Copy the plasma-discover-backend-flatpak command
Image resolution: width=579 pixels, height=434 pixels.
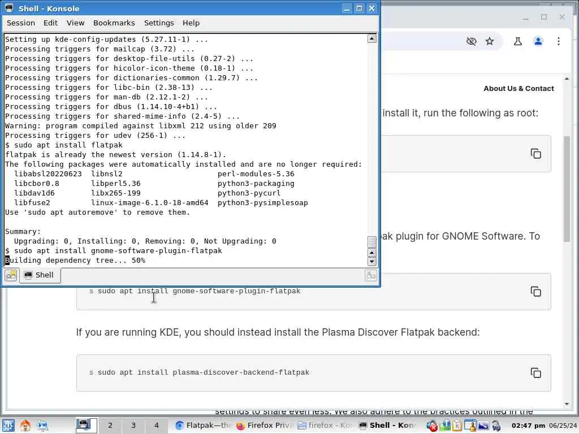tap(536, 373)
